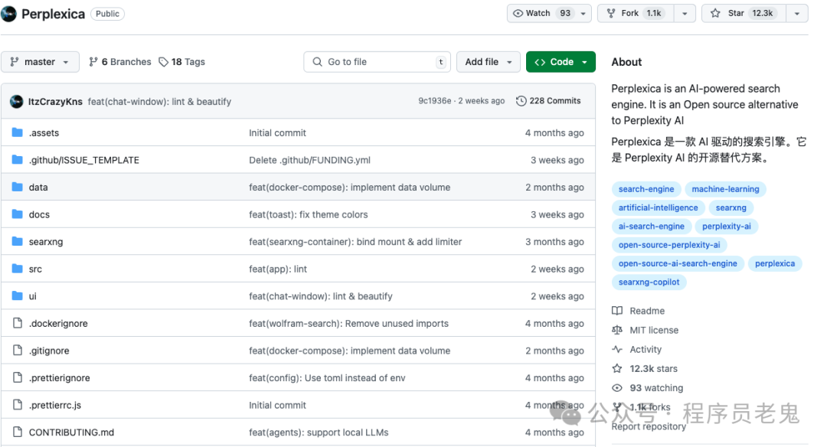
Task: Star the Perplexica repository
Action: pos(744,14)
